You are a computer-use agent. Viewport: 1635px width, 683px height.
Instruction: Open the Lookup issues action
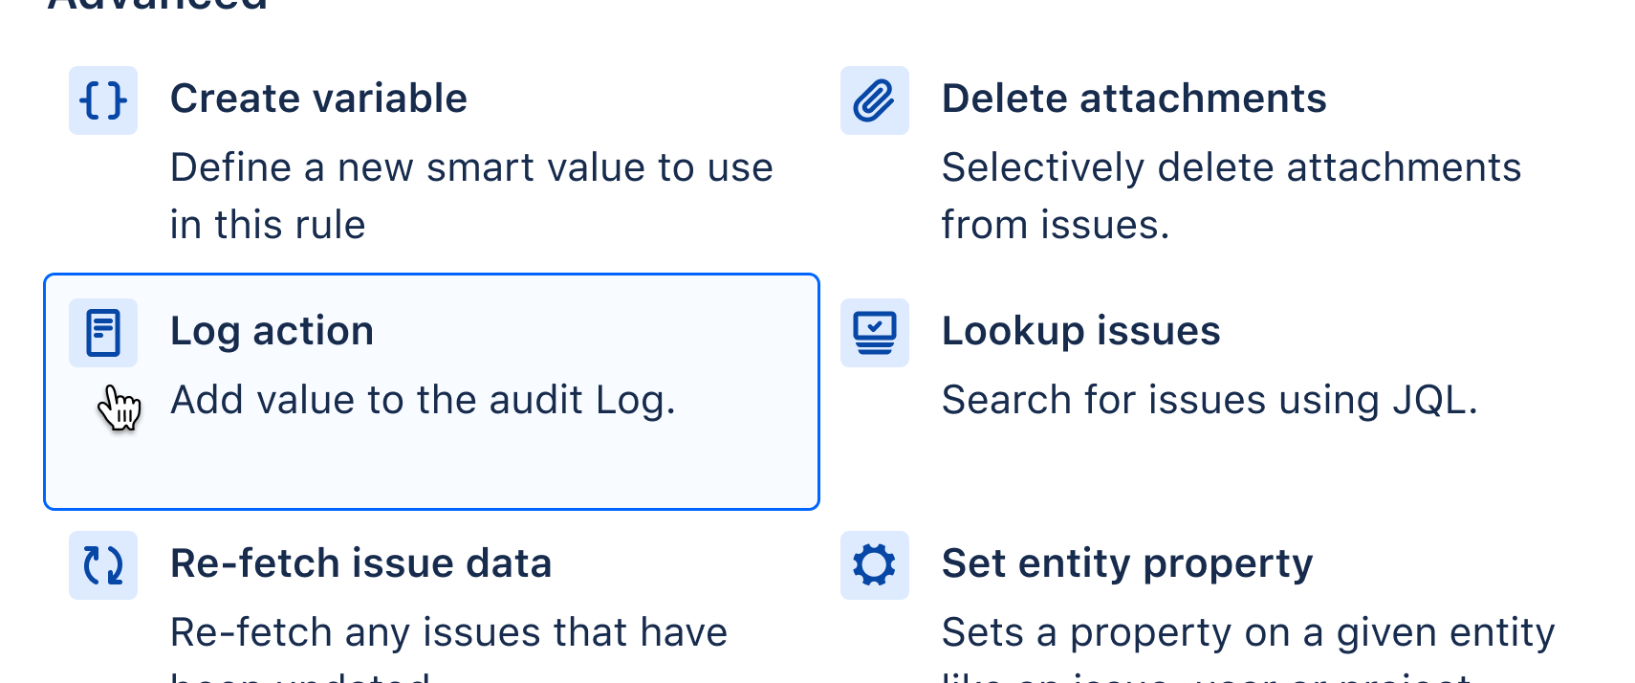pos(1081,330)
